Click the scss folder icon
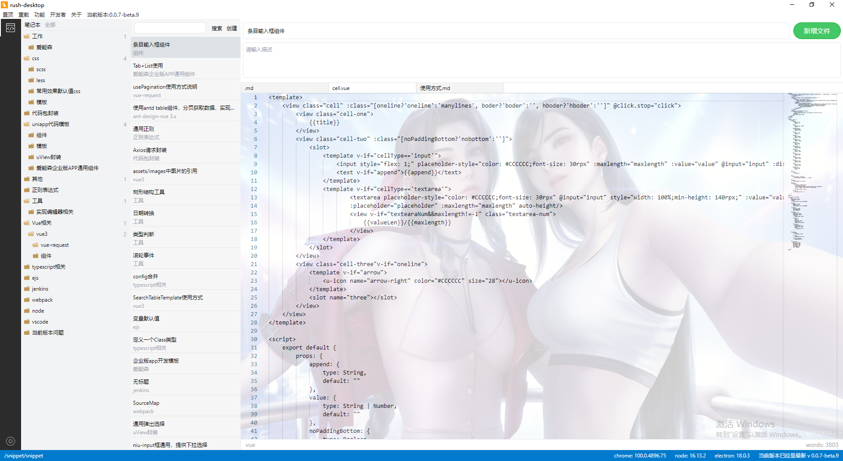The image size is (843, 461). point(31,69)
